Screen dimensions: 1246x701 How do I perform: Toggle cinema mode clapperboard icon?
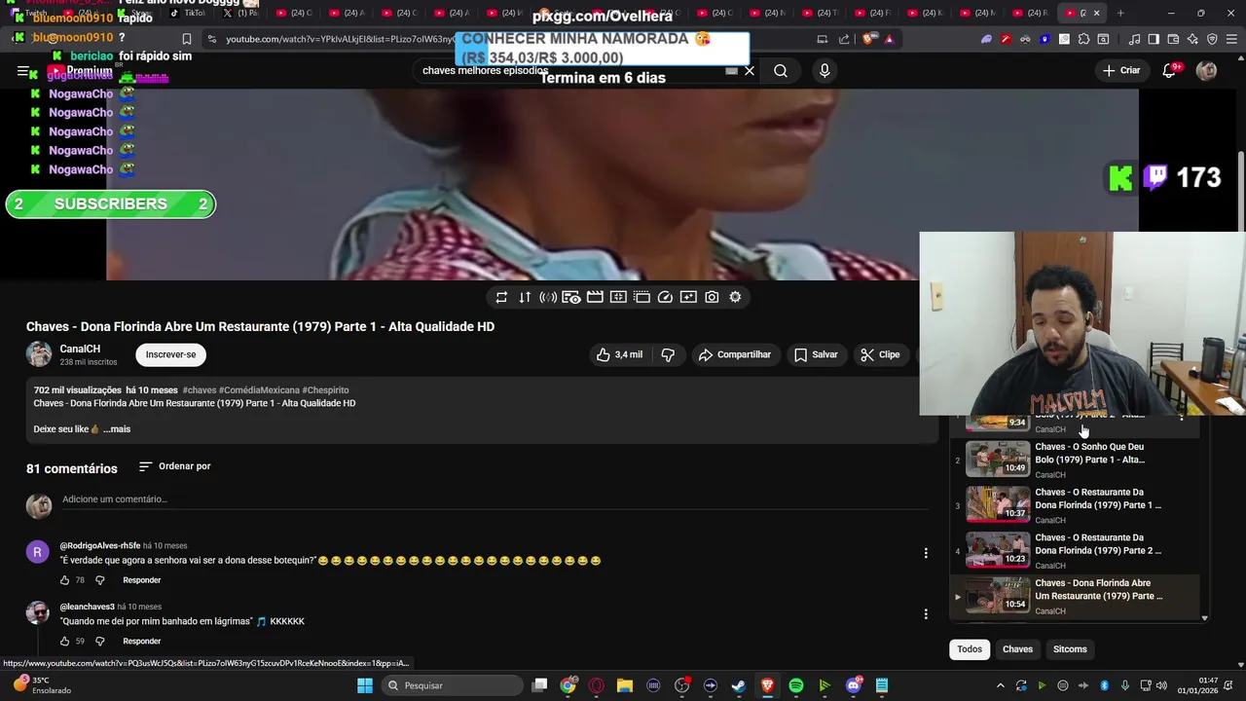(x=595, y=297)
